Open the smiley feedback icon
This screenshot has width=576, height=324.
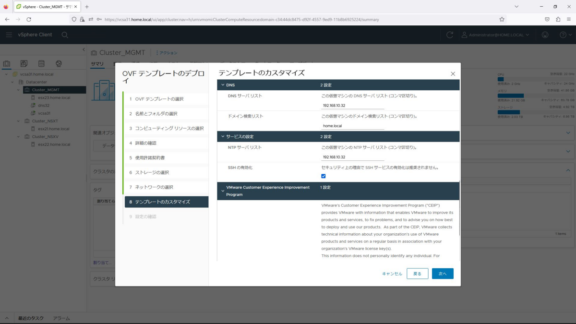tap(545, 35)
